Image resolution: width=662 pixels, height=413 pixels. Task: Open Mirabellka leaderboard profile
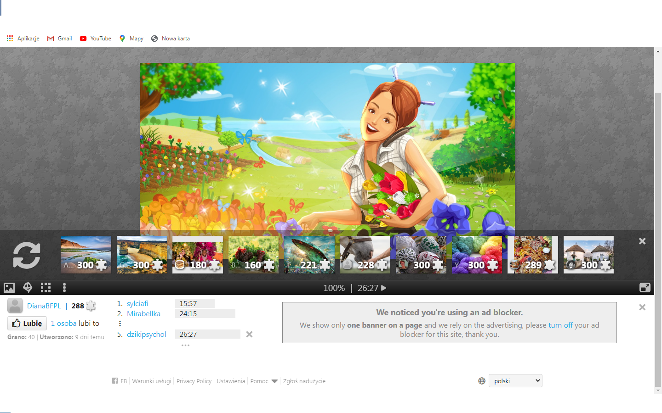(143, 314)
